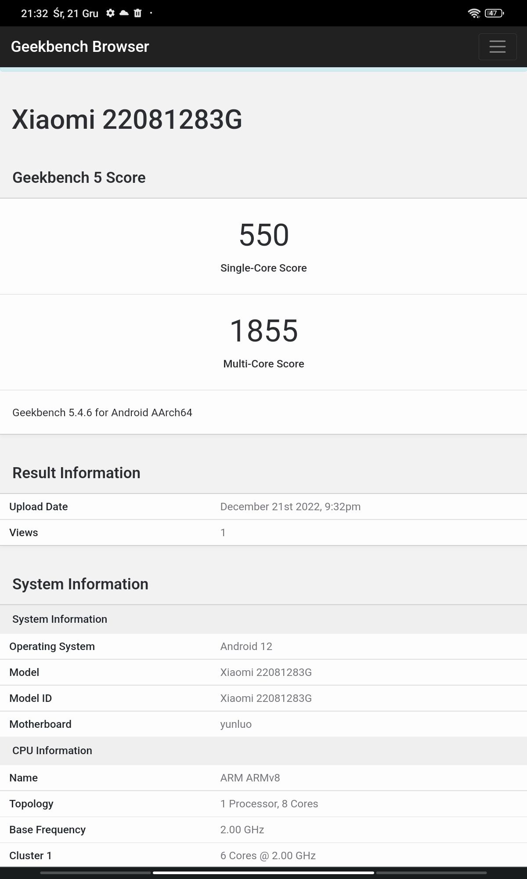
Task: Select Geekbench 5.4.6 for Android AArch64 text
Action: [x=102, y=413]
